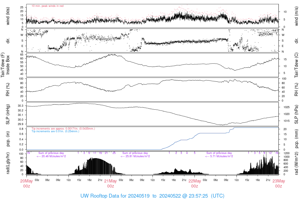
Task: Select the 'SLP (inHg)' axis label
Action: pyautogui.click(x=8, y=114)
